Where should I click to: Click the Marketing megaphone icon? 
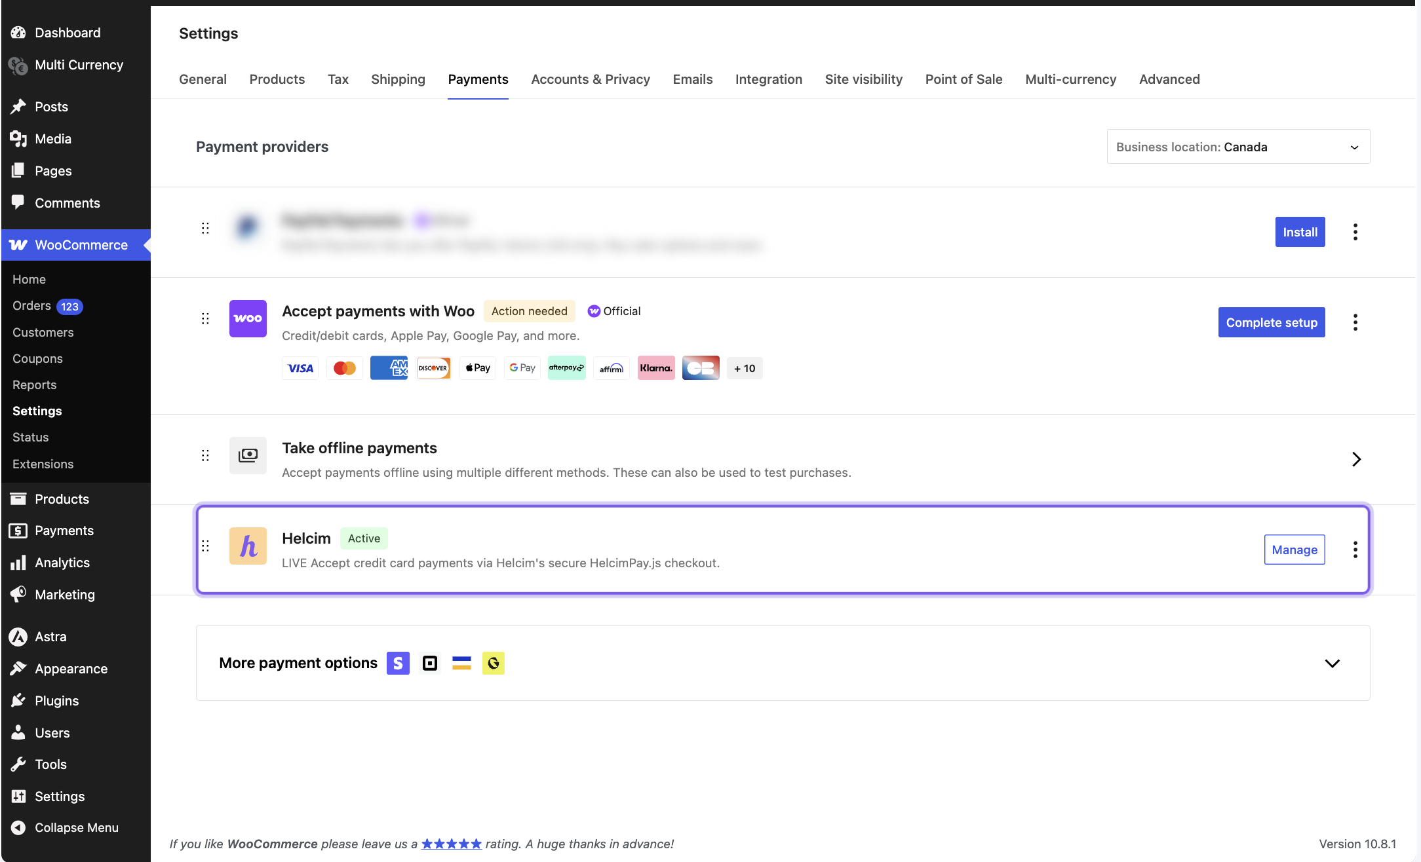(x=18, y=595)
